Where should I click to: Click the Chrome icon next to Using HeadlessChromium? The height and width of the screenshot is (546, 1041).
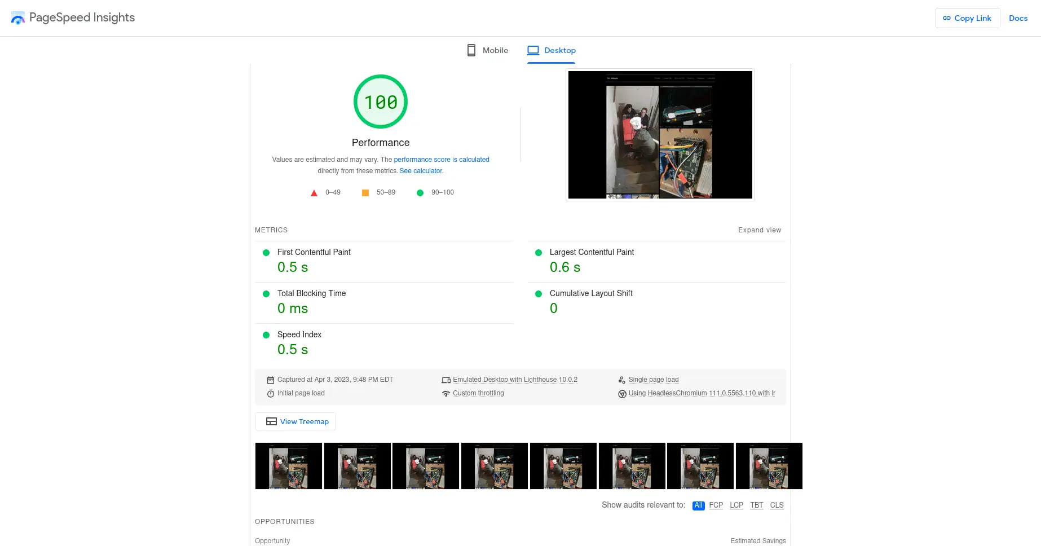tap(622, 394)
